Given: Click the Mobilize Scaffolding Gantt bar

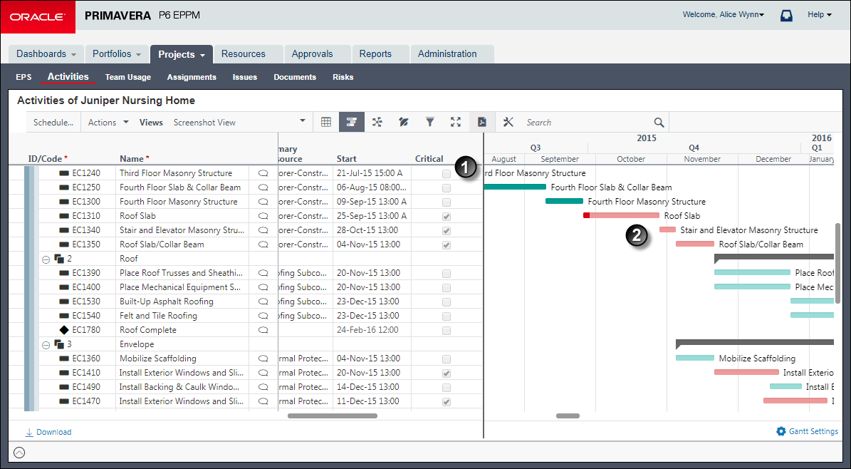Looking at the screenshot, I should (x=695, y=358).
